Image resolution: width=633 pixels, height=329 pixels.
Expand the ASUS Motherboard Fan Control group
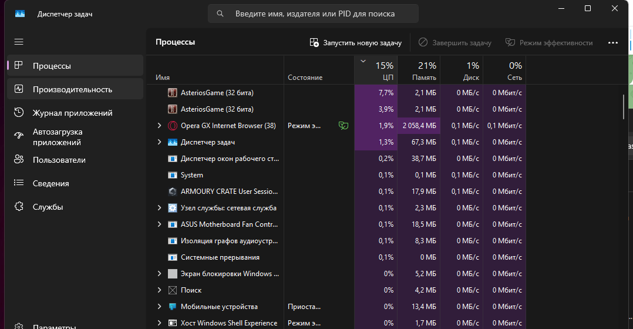[159, 224]
